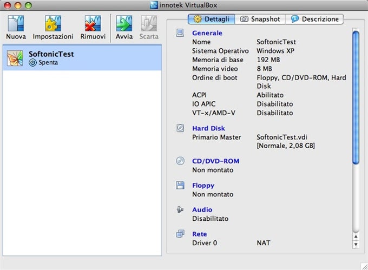Click the Hard Disk section icon
Screen dimensions: 368x270
pos(180,128)
